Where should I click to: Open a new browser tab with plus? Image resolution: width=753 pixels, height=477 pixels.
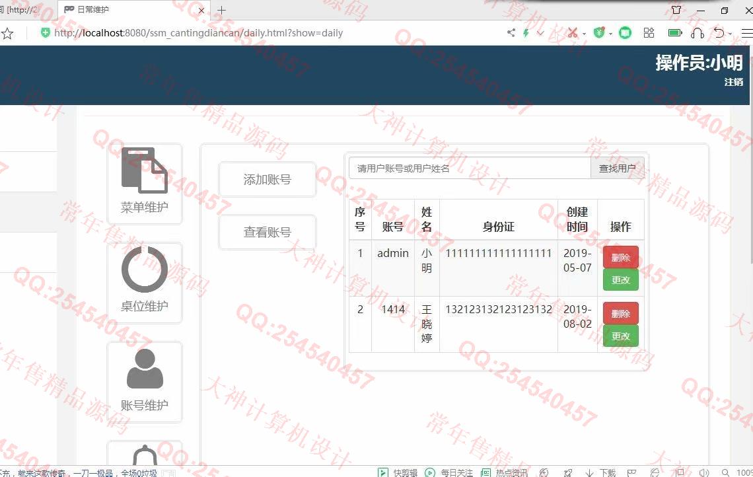[x=221, y=10]
